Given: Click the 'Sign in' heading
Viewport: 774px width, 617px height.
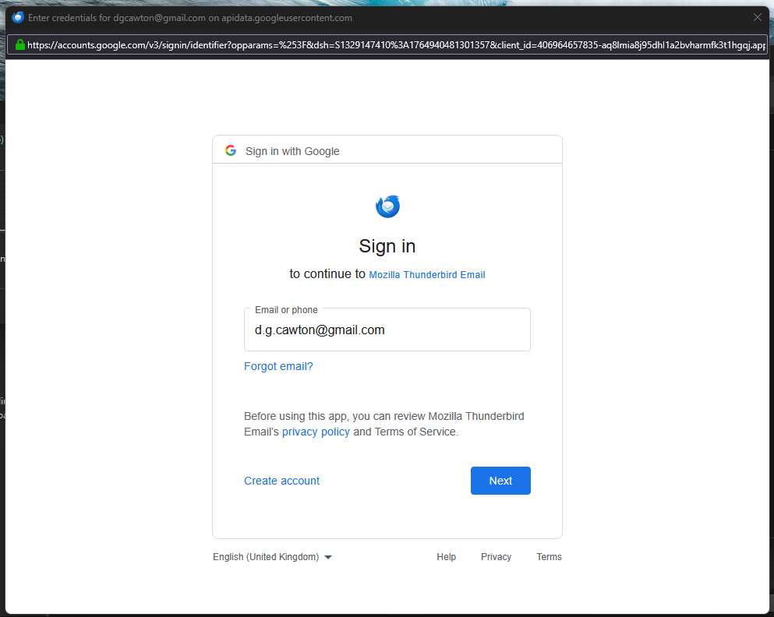Looking at the screenshot, I should pyautogui.click(x=387, y=246).
